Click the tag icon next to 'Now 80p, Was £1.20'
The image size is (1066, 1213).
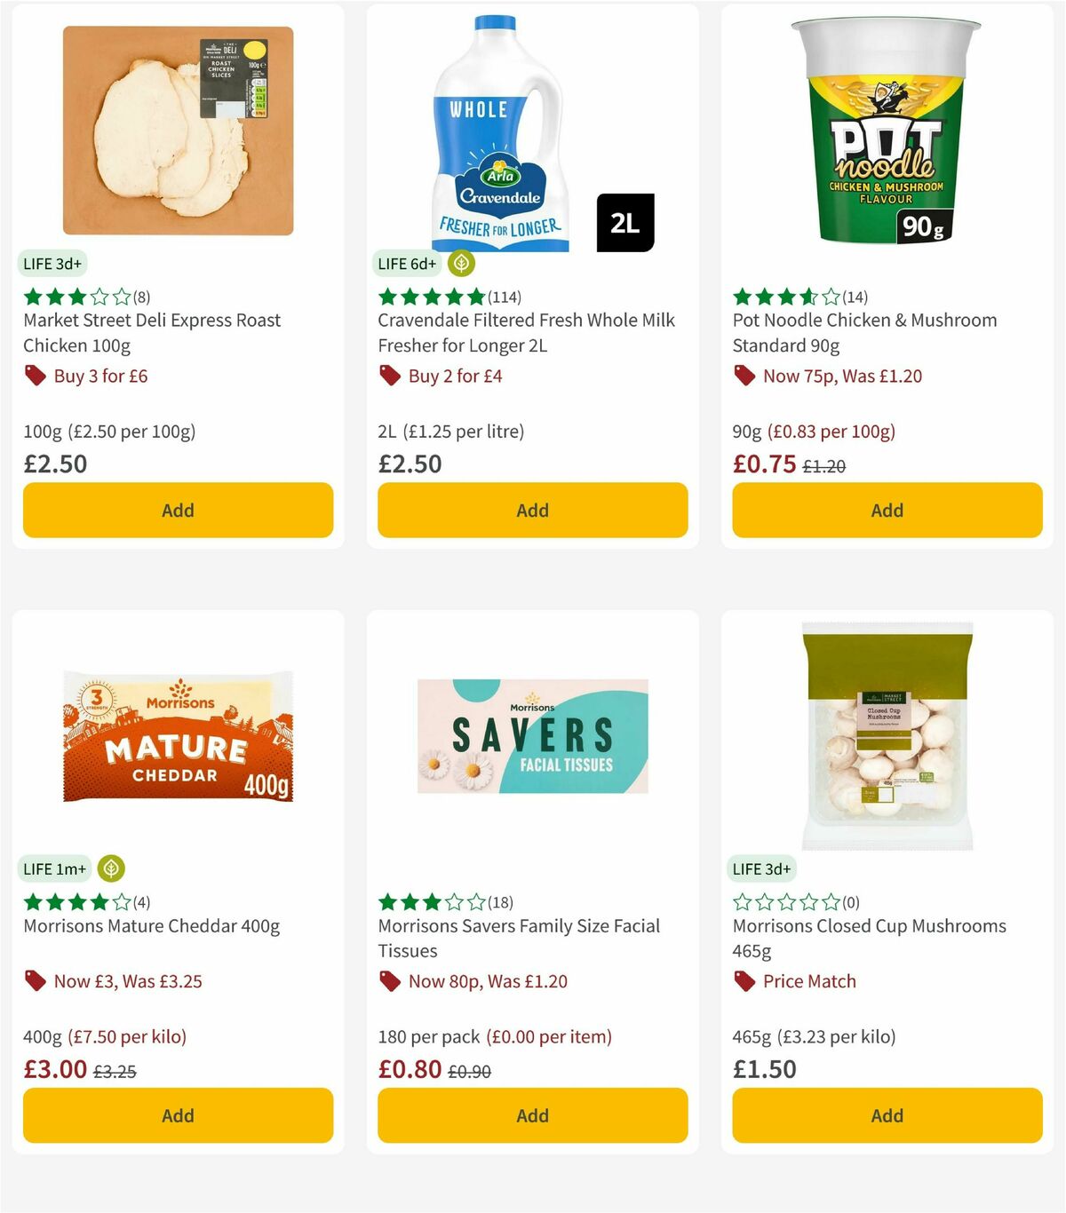coord(389,982)
